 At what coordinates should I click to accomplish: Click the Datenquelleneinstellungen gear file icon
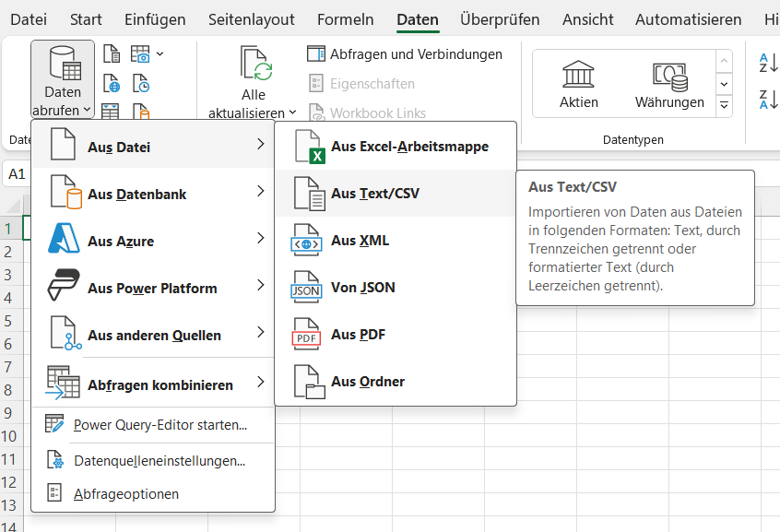[x=54, y=459]
